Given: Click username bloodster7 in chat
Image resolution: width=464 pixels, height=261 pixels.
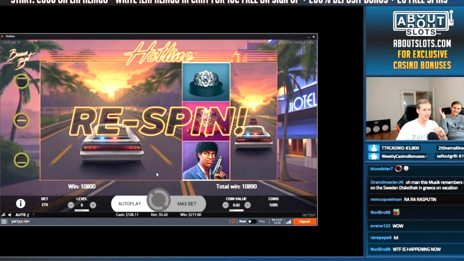Looking at the screenshot, I should pos(381,169).
